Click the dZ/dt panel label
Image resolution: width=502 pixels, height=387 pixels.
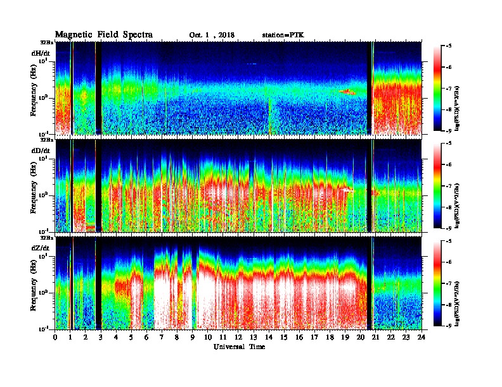41,248
